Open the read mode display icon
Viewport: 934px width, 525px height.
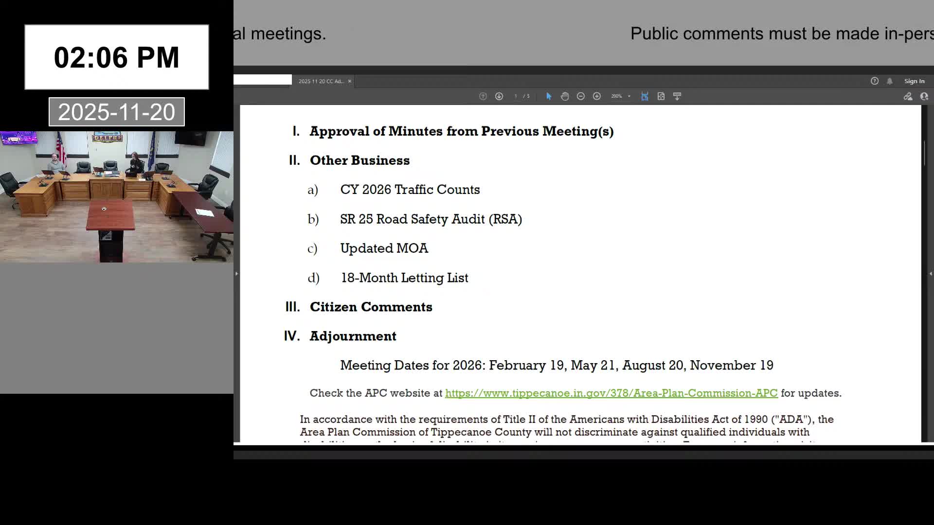[677, 96]
